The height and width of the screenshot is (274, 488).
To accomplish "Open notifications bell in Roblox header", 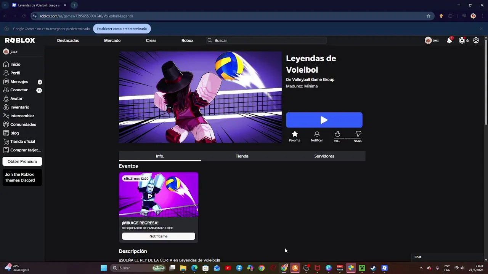I will 449,40.
